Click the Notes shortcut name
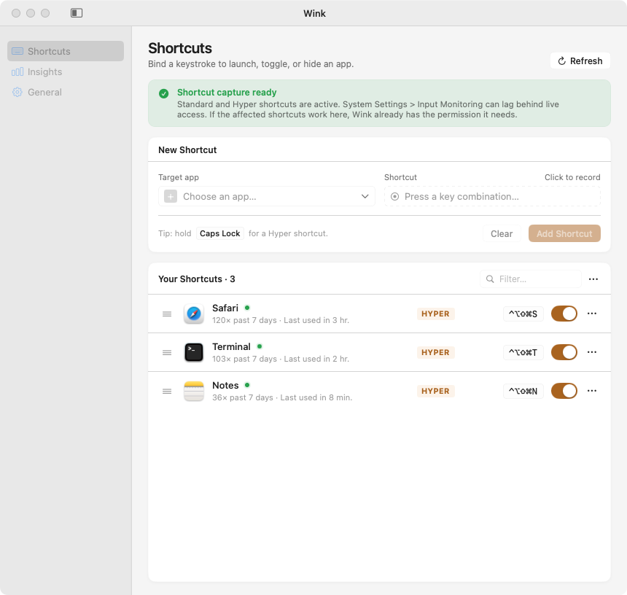The height and width of the screenshot is (595, 627). pos(225,386)
